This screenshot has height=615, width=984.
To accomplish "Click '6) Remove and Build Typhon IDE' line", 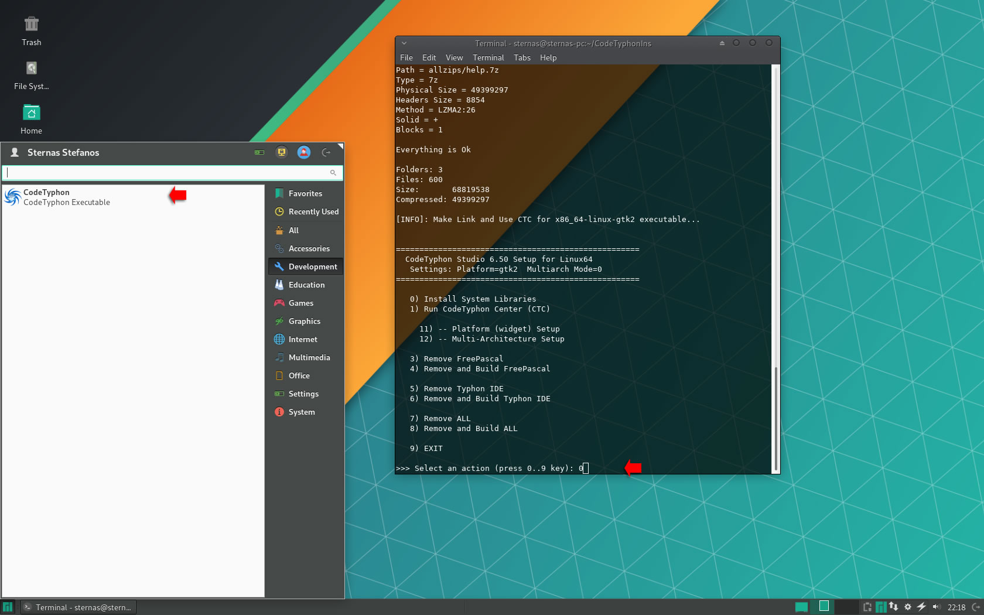I will click(480, 398).
